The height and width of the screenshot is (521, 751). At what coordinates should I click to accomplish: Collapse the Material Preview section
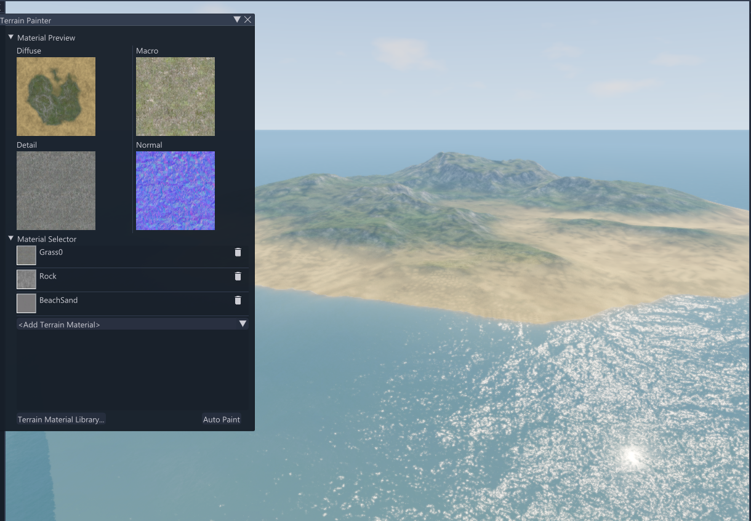click(x=10, y=38)
